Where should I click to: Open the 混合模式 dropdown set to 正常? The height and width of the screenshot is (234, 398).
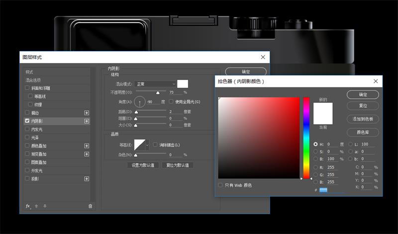coord(156,84)
